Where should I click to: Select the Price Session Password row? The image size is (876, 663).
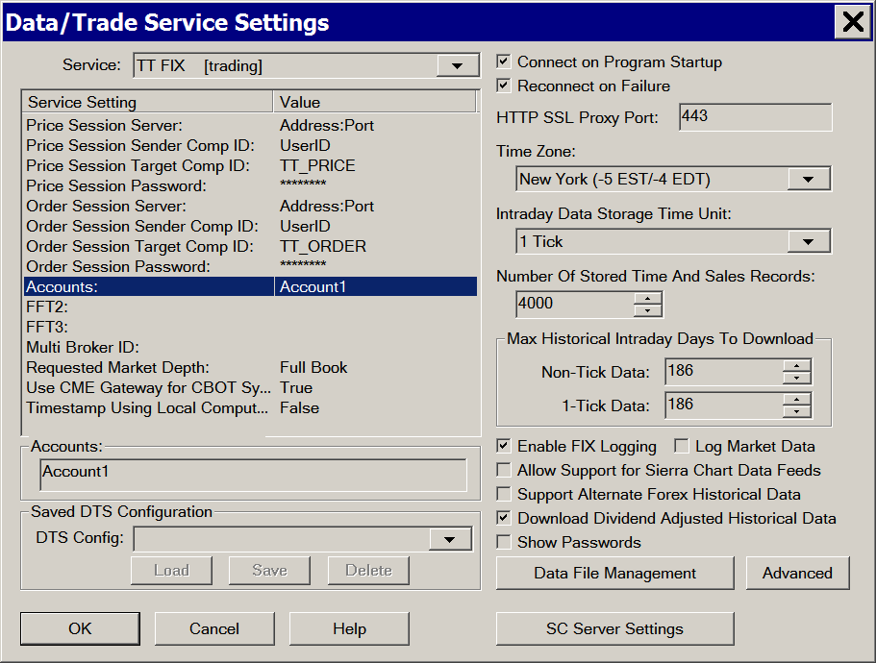tap(250, 185)
